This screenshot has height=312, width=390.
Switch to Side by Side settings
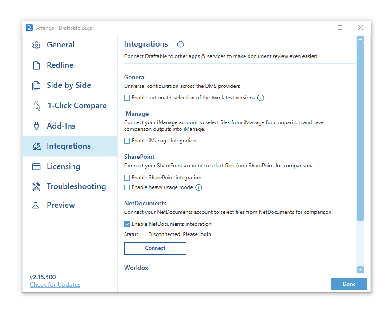click(x=69, y=85)
